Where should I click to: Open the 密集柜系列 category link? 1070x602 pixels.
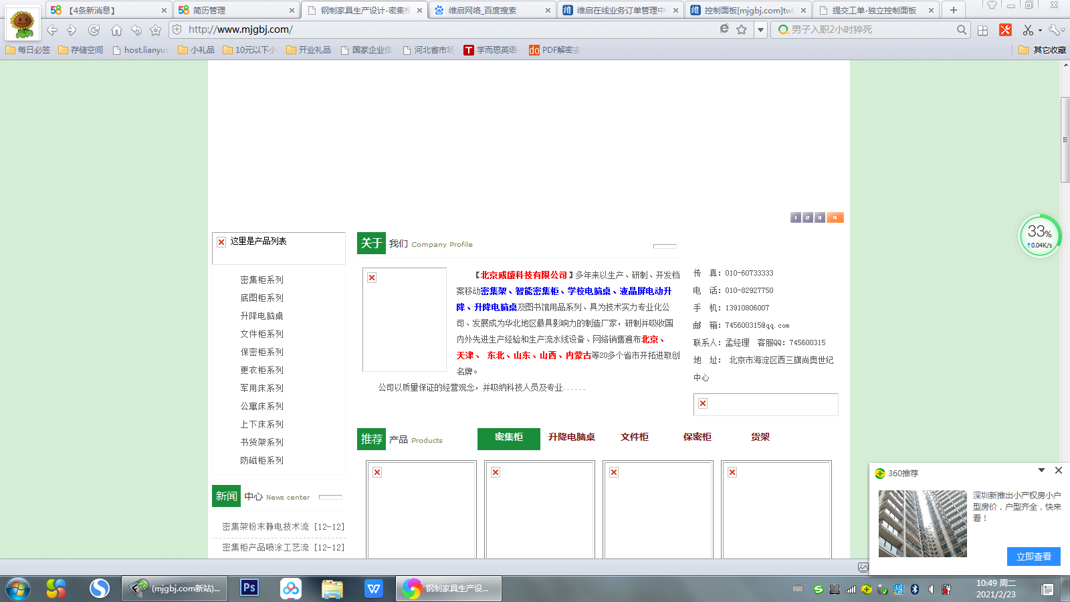pyautogui.click(x=262, y=280)
